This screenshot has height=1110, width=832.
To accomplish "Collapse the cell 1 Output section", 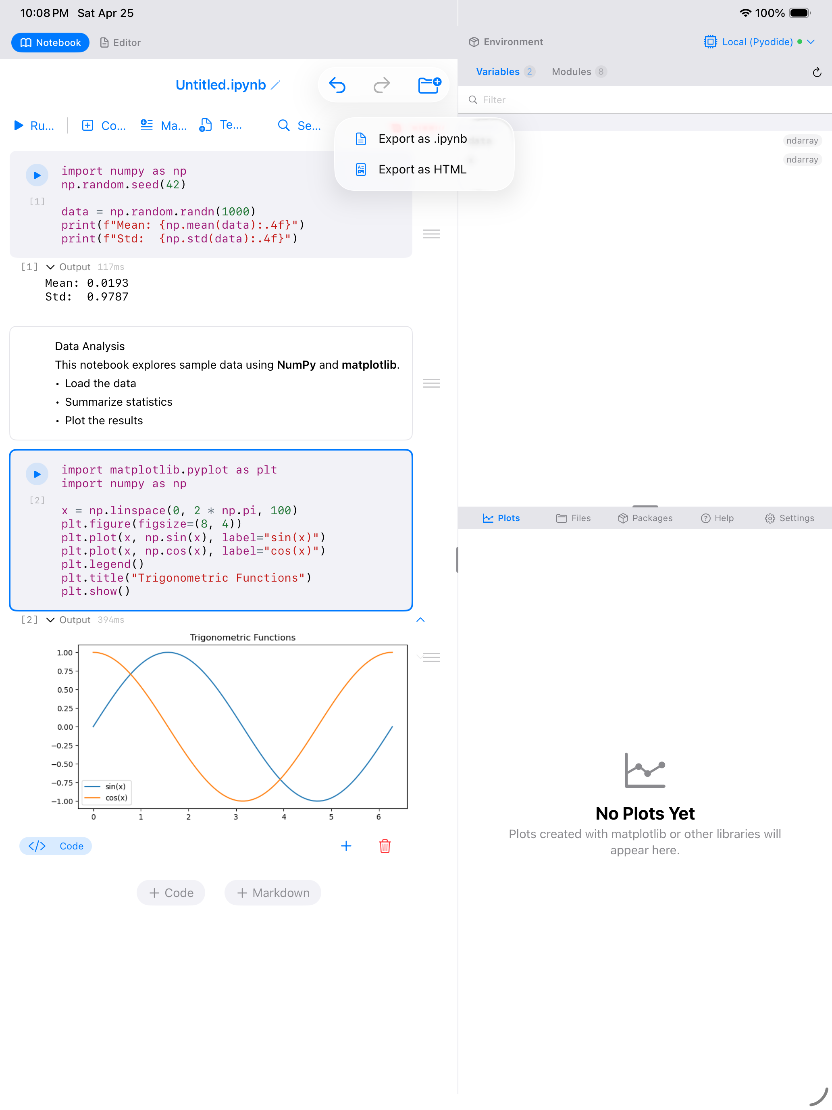I will click(x=50, y=267).
